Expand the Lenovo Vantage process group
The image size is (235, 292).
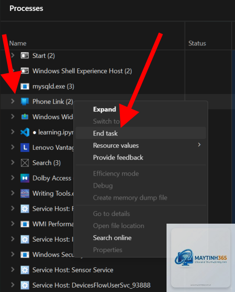tap(13, 147)
